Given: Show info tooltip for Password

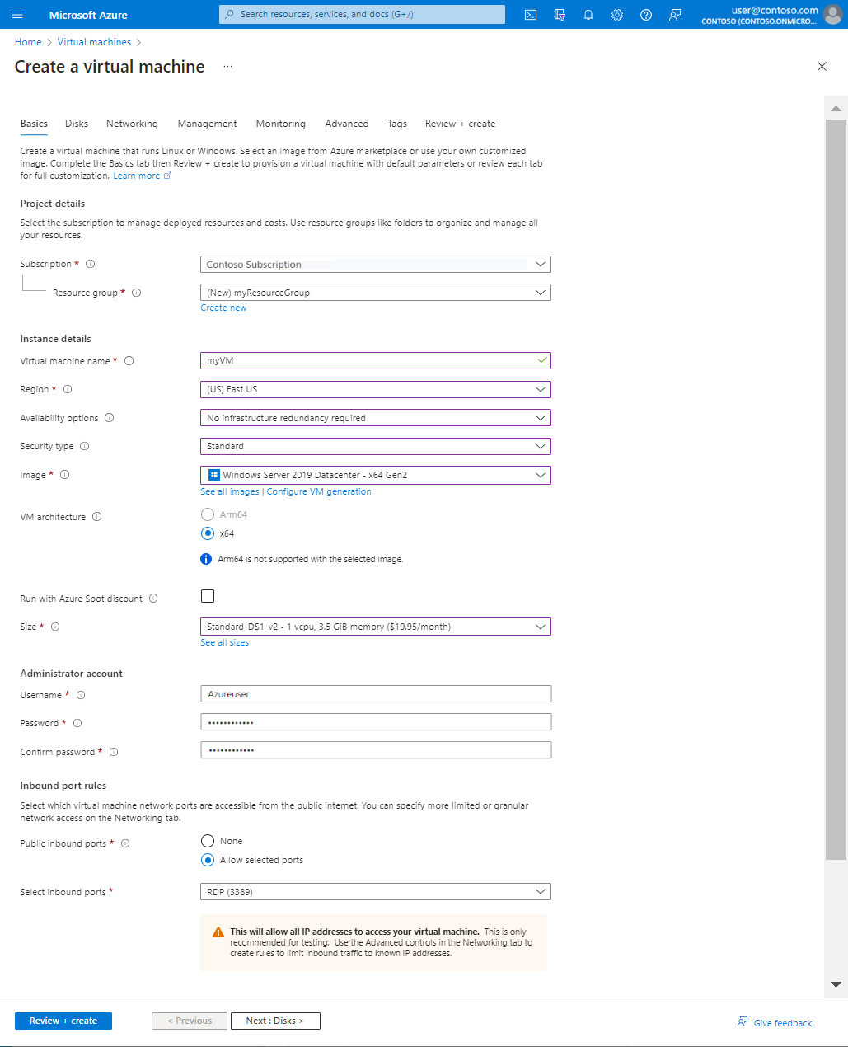Looking at the screenshot, I should tap(77, 723).
